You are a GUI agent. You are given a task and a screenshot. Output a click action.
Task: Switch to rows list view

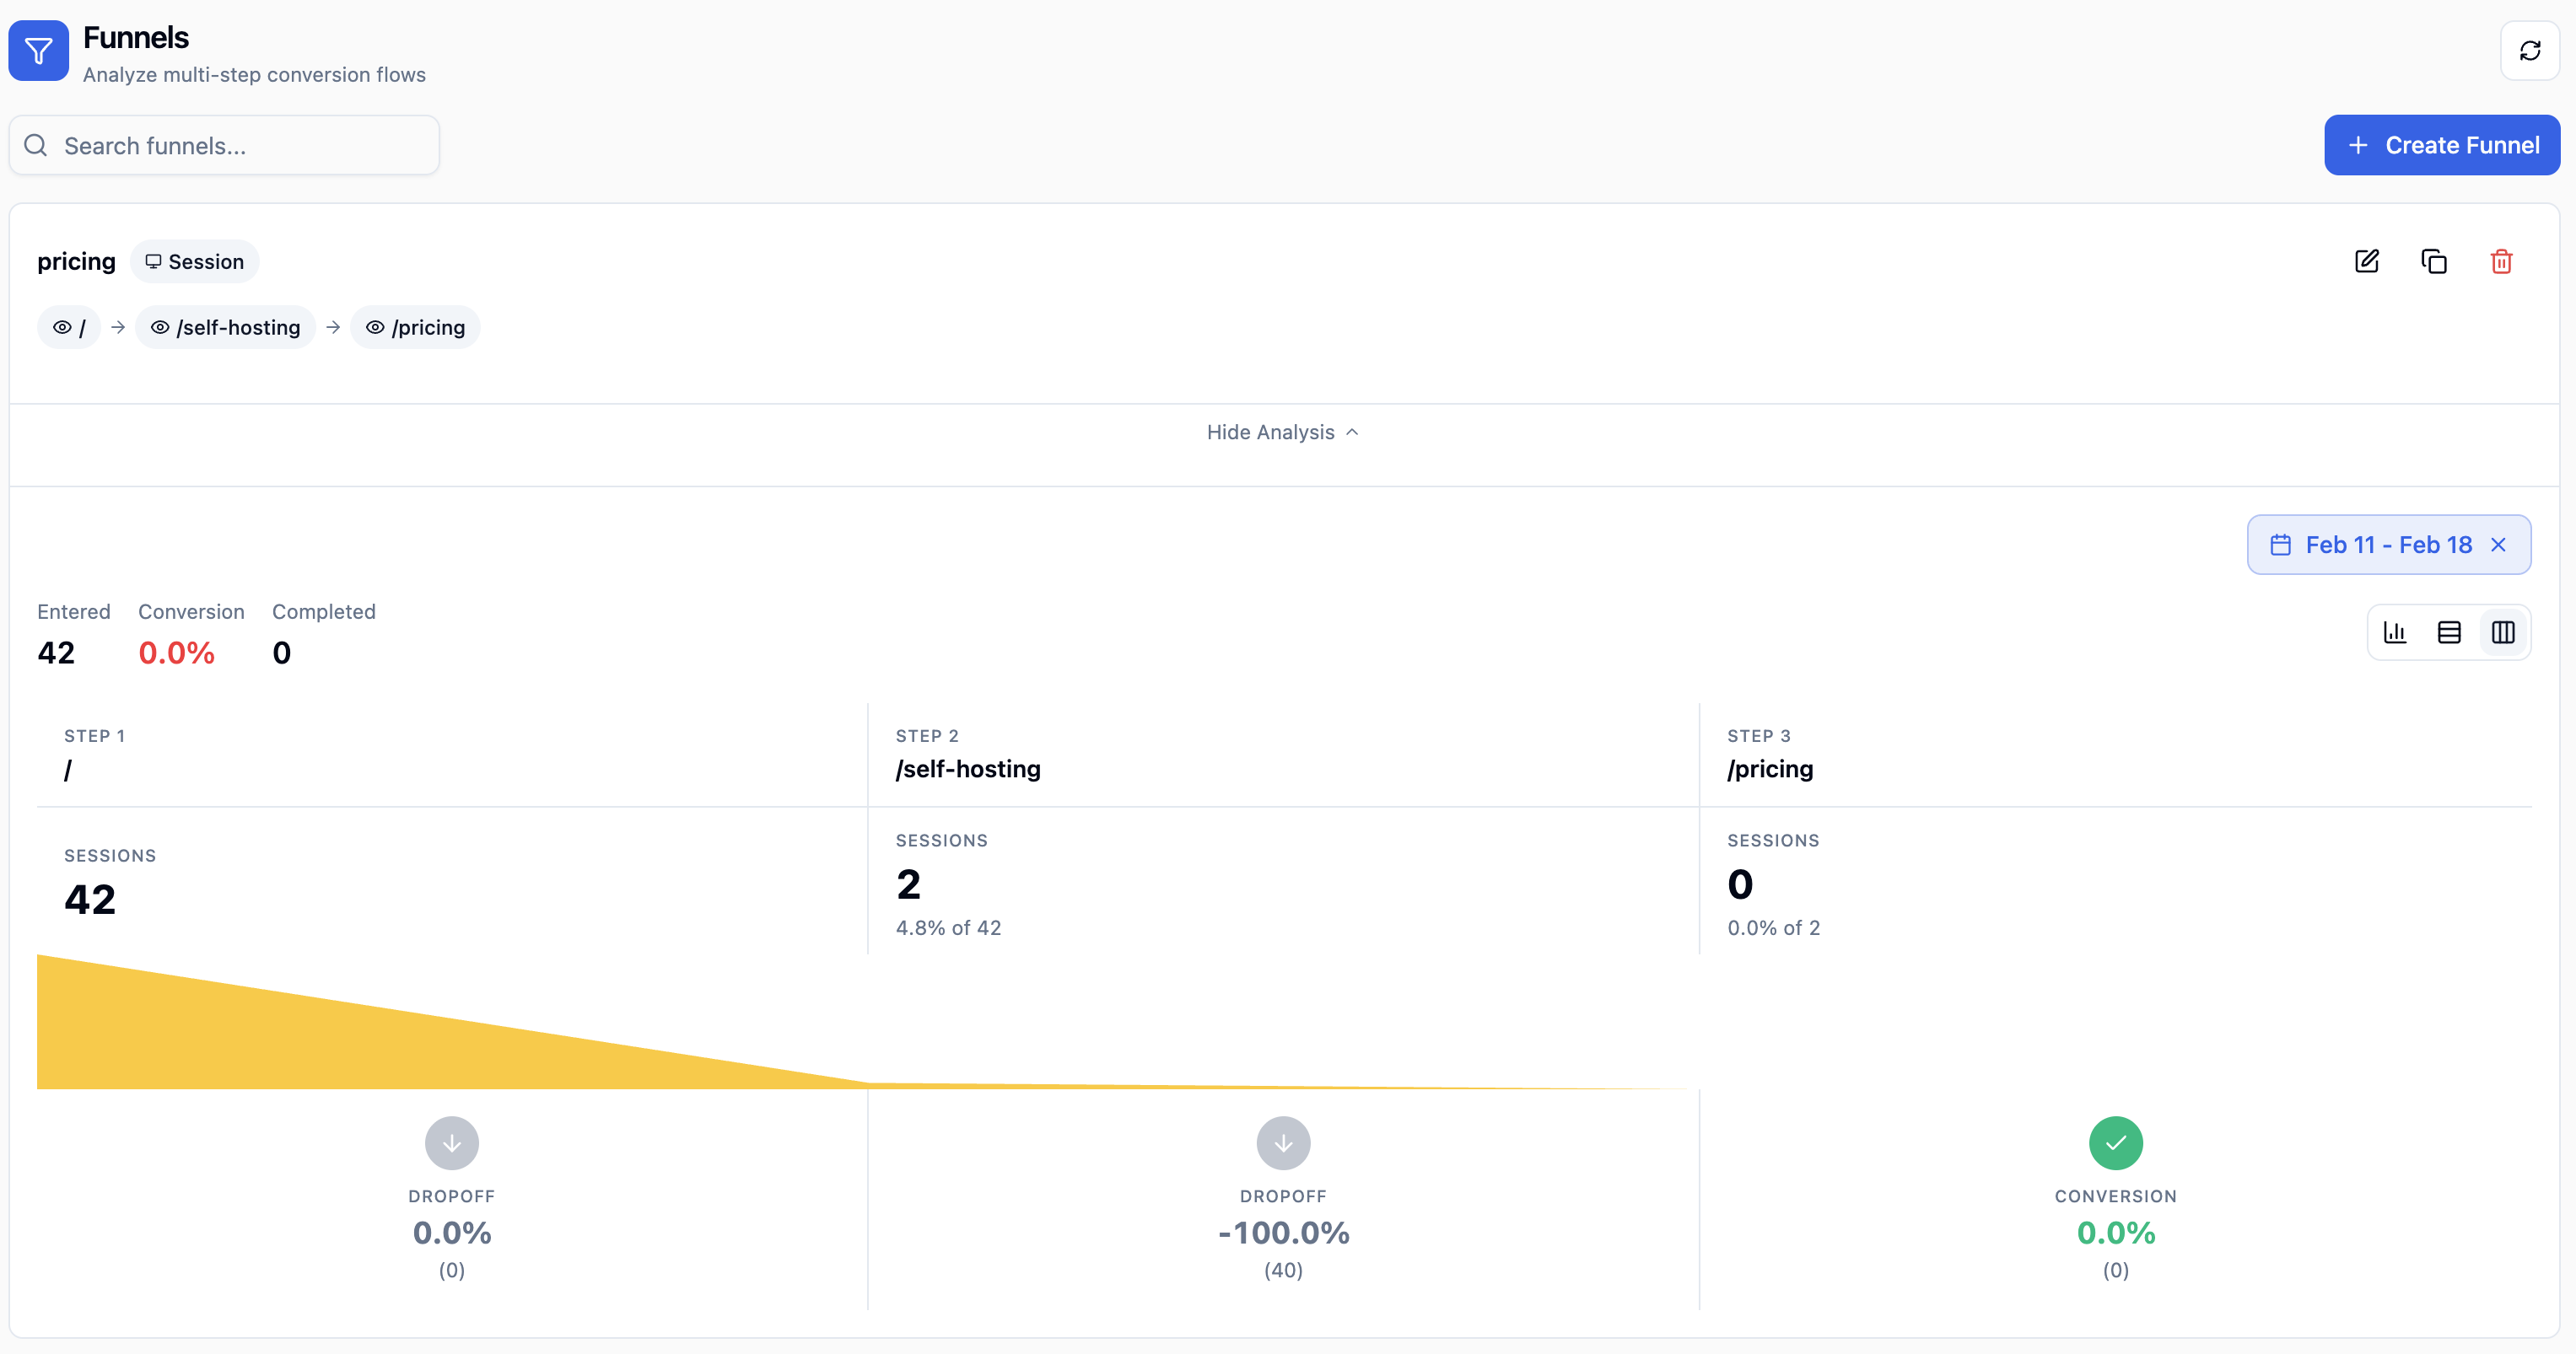[2449, 632]
